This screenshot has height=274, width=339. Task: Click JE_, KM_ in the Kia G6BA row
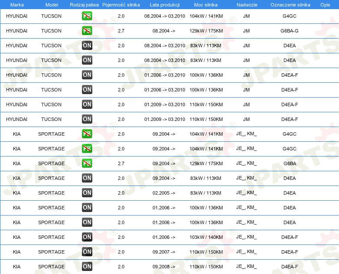coord(246,163)
